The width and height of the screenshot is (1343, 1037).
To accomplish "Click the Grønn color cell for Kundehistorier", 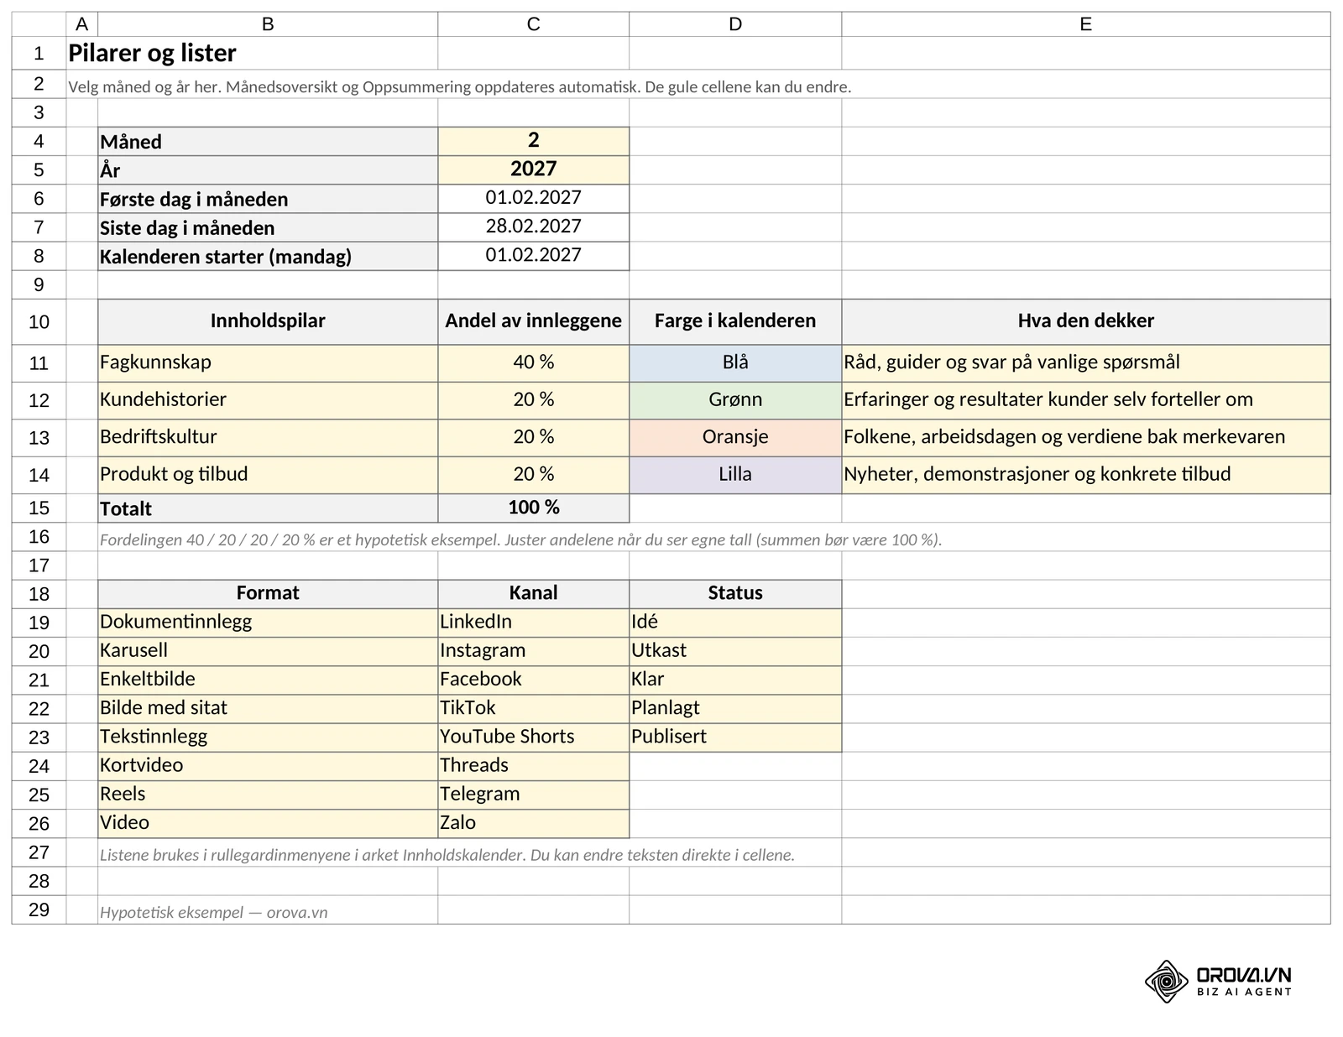I will tap(735, 400).
